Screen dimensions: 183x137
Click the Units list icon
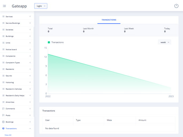coord(3,43)
